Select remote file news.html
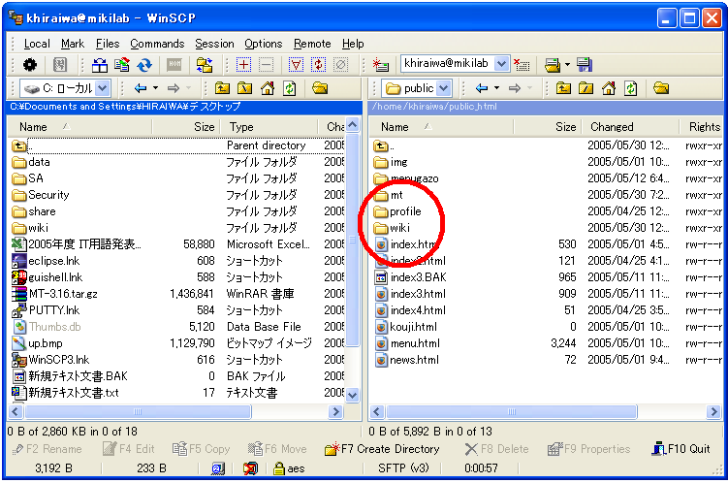Image resolution: width=728 pixels, height=483 pixels. [x=406, y=360]
